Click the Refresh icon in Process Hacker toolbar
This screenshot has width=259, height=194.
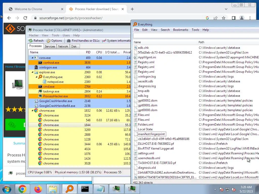click(31, 41)
